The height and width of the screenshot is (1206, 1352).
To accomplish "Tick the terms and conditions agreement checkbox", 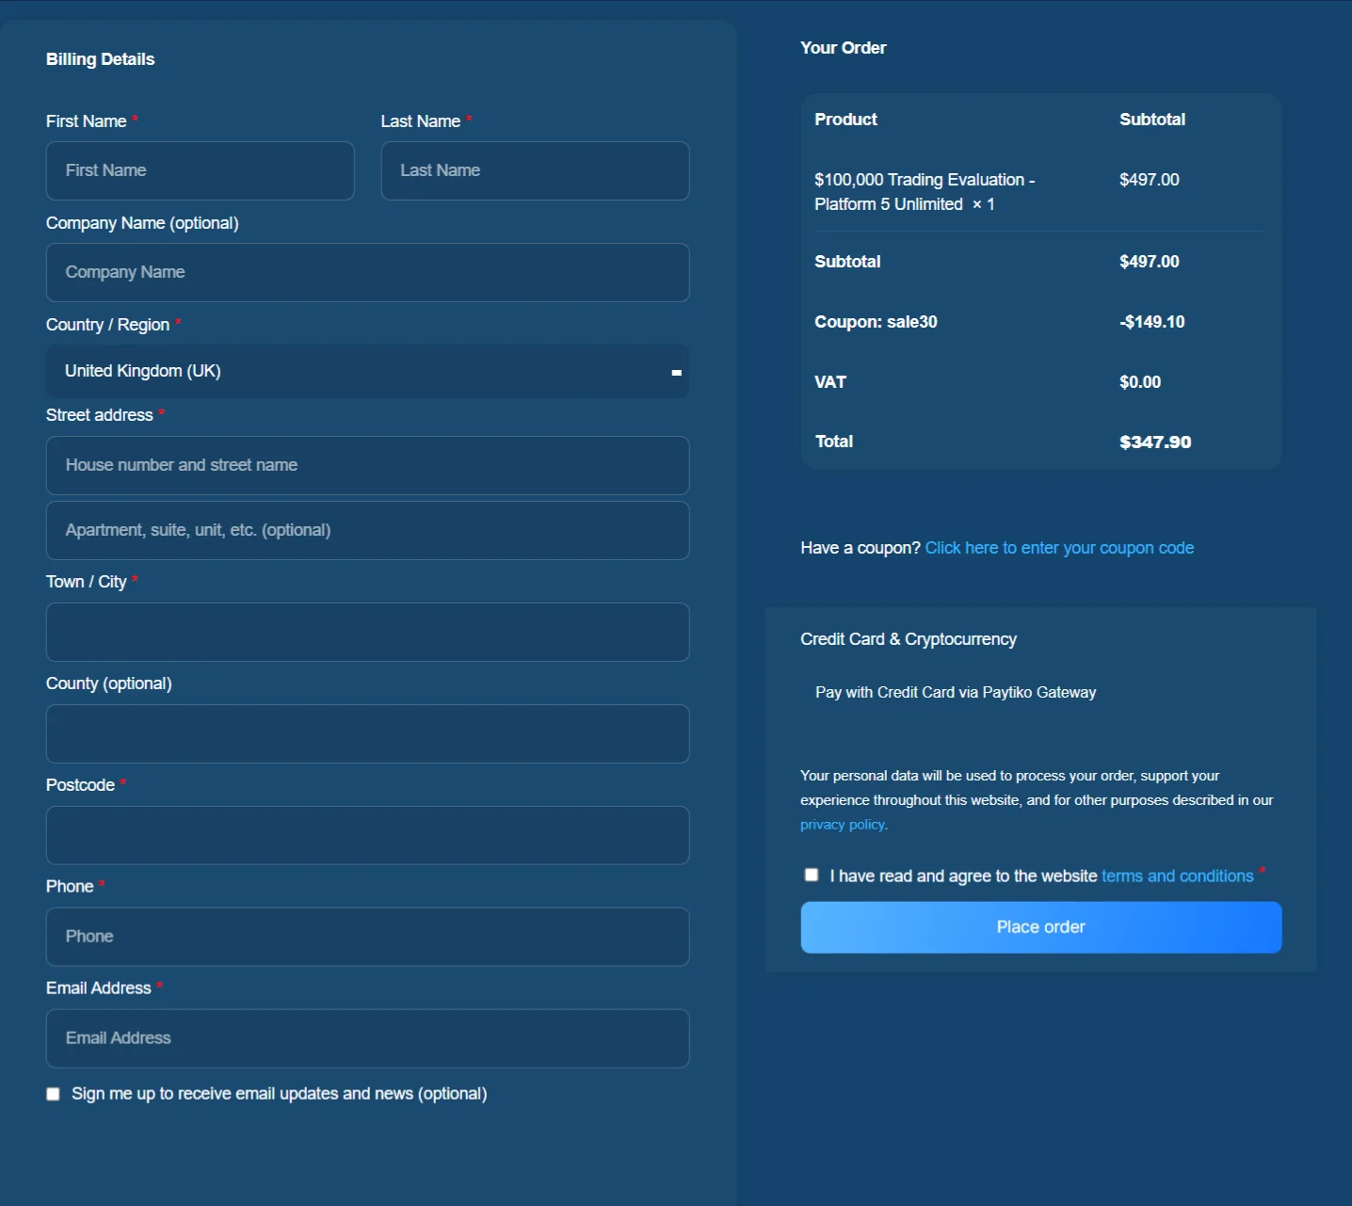I will tap(812, 875).
